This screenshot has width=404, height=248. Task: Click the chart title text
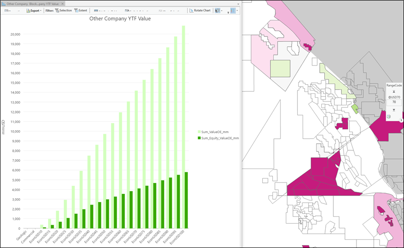tap(120, 19)
